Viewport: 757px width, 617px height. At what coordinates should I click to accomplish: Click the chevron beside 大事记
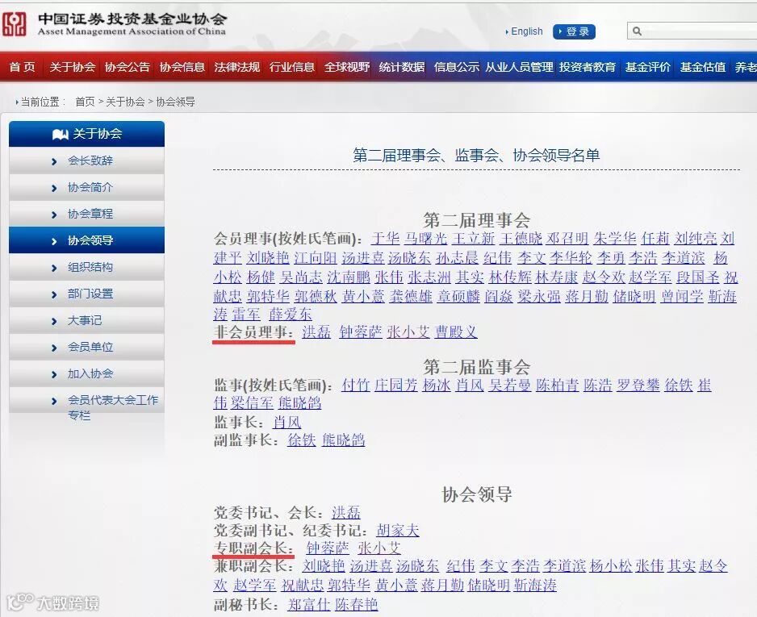click(x=54, y=321)
